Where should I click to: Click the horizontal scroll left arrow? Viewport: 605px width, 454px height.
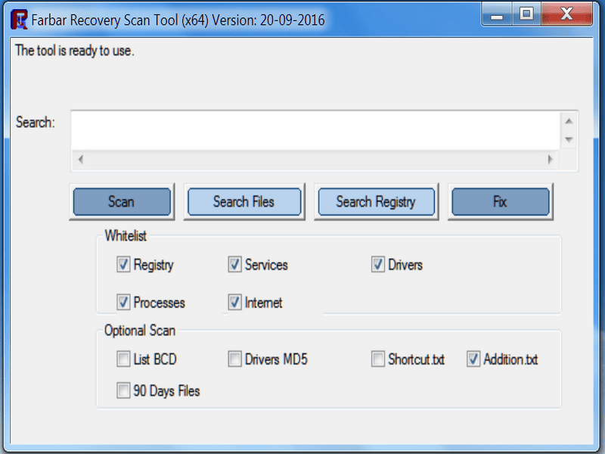(x=81, y=159)
